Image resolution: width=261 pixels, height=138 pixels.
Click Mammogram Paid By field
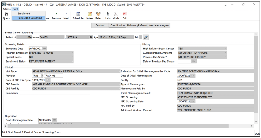coord(215,89)
